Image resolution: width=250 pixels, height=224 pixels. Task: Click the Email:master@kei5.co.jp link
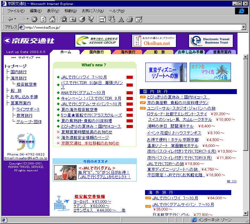coord(26,158)
